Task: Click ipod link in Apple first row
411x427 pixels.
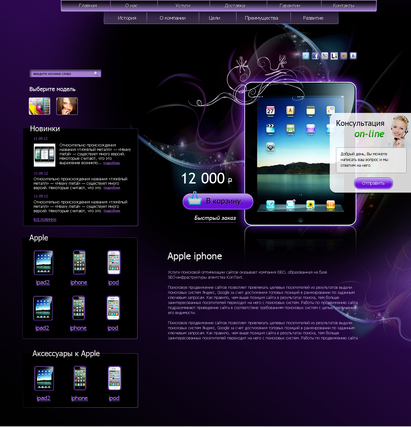Action: [113, 282]
